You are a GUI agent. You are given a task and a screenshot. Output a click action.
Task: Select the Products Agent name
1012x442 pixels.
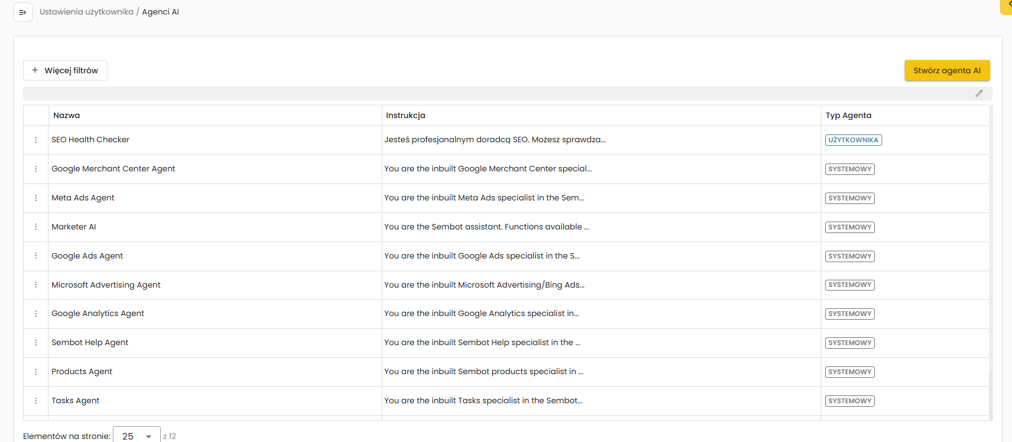pos(82,372)
